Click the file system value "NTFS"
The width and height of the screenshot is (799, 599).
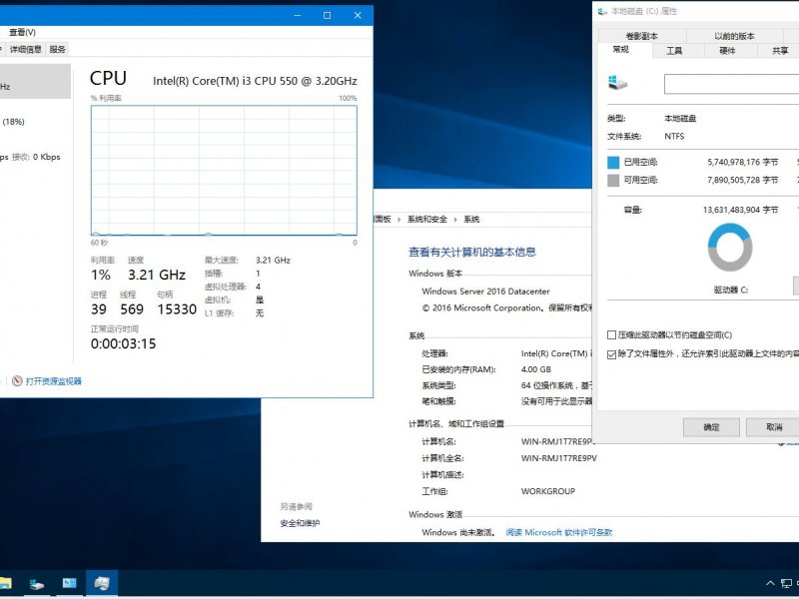pos(674,137)
